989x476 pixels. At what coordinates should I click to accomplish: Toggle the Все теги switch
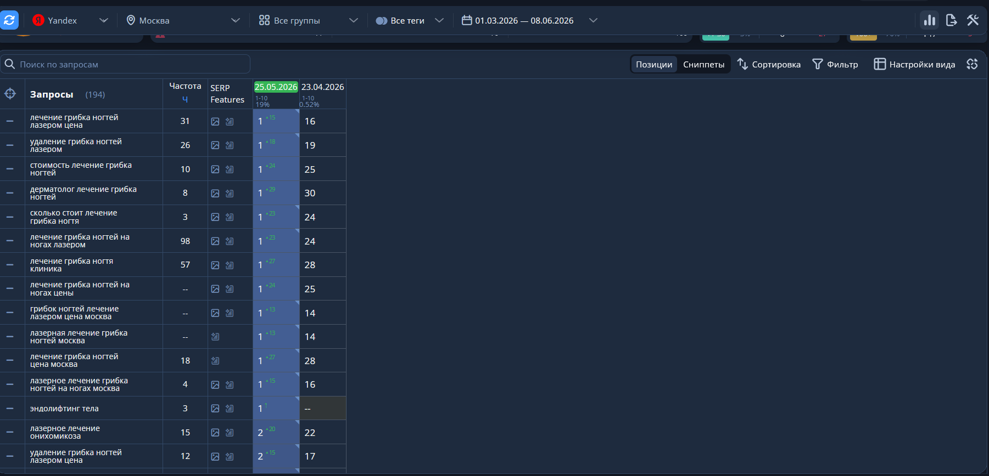(x=382, y=21)
